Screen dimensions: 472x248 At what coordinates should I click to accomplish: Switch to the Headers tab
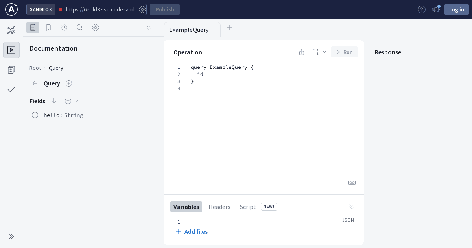pyautogui.click(x=219, y=207)
